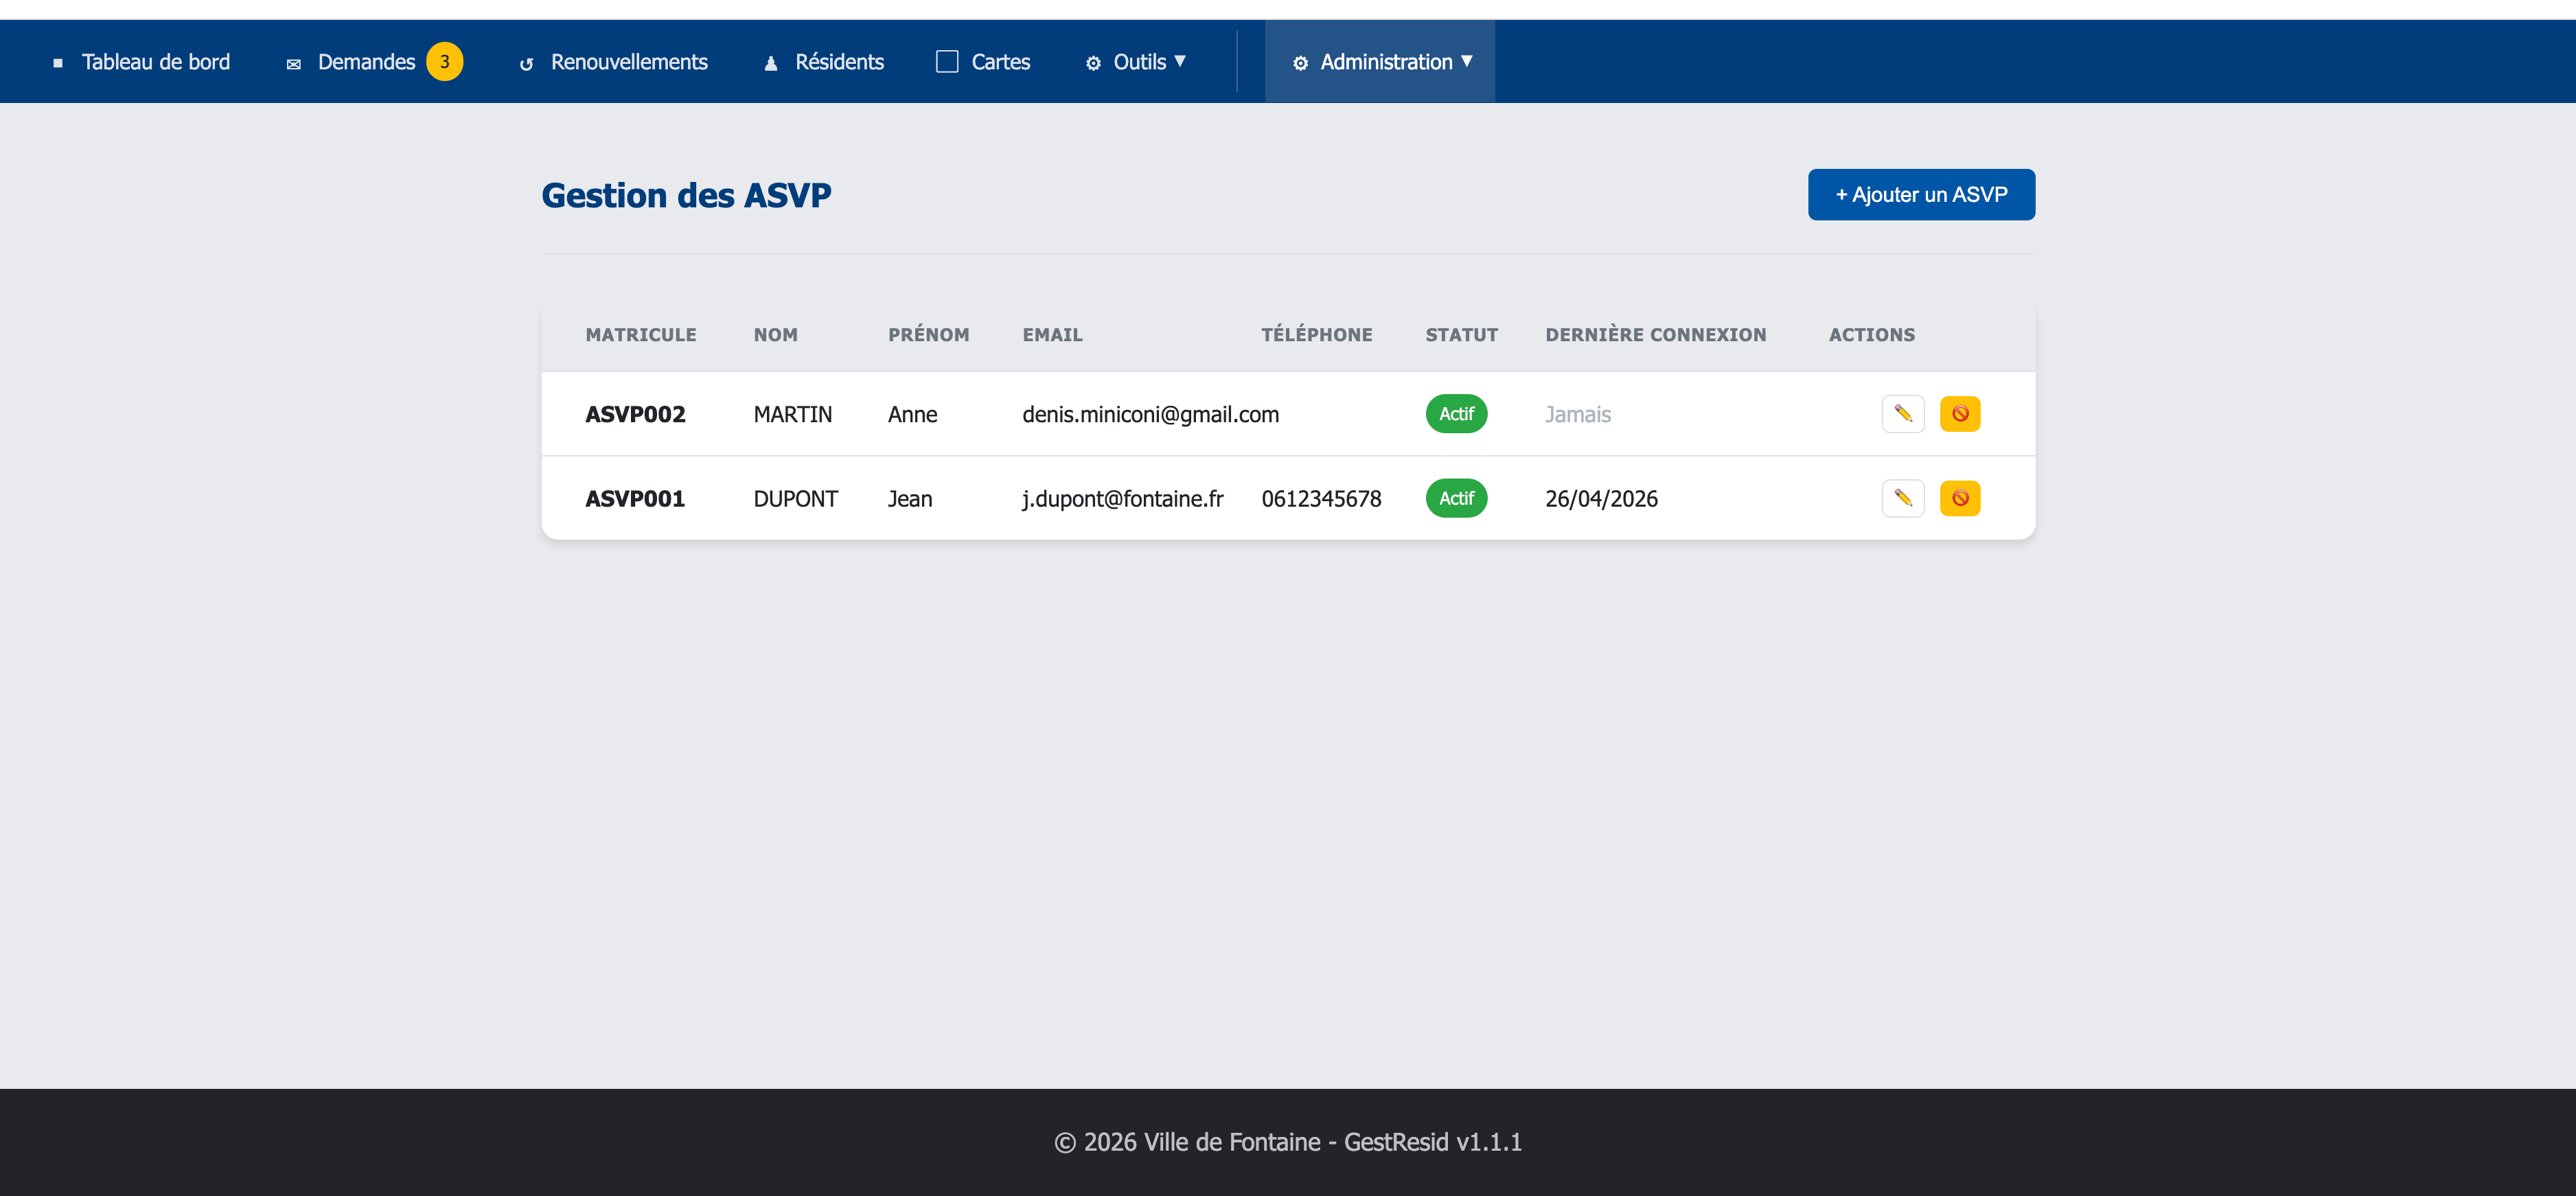Deactivate agent ASVP002 via the block icon

coord(1960,413)
